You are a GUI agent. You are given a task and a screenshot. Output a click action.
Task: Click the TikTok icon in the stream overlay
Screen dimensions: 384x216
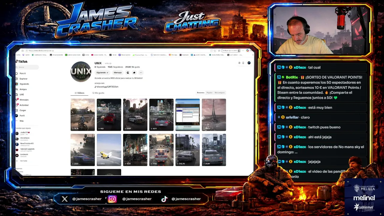point(164,199)
